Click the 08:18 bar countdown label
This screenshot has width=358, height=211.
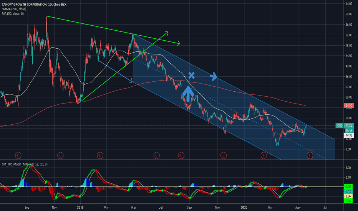[349, 131]
